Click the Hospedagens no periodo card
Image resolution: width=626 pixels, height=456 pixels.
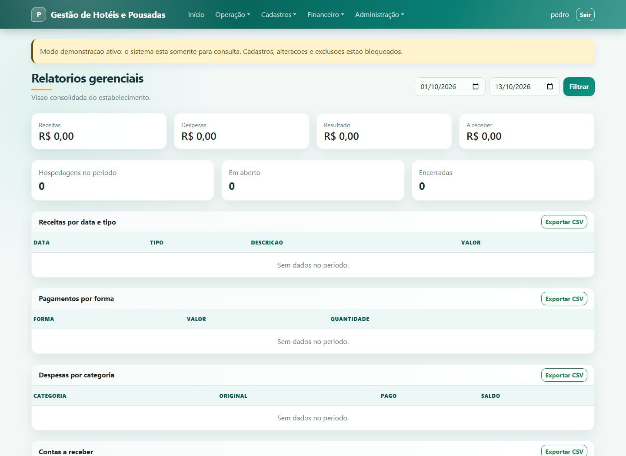123,180
